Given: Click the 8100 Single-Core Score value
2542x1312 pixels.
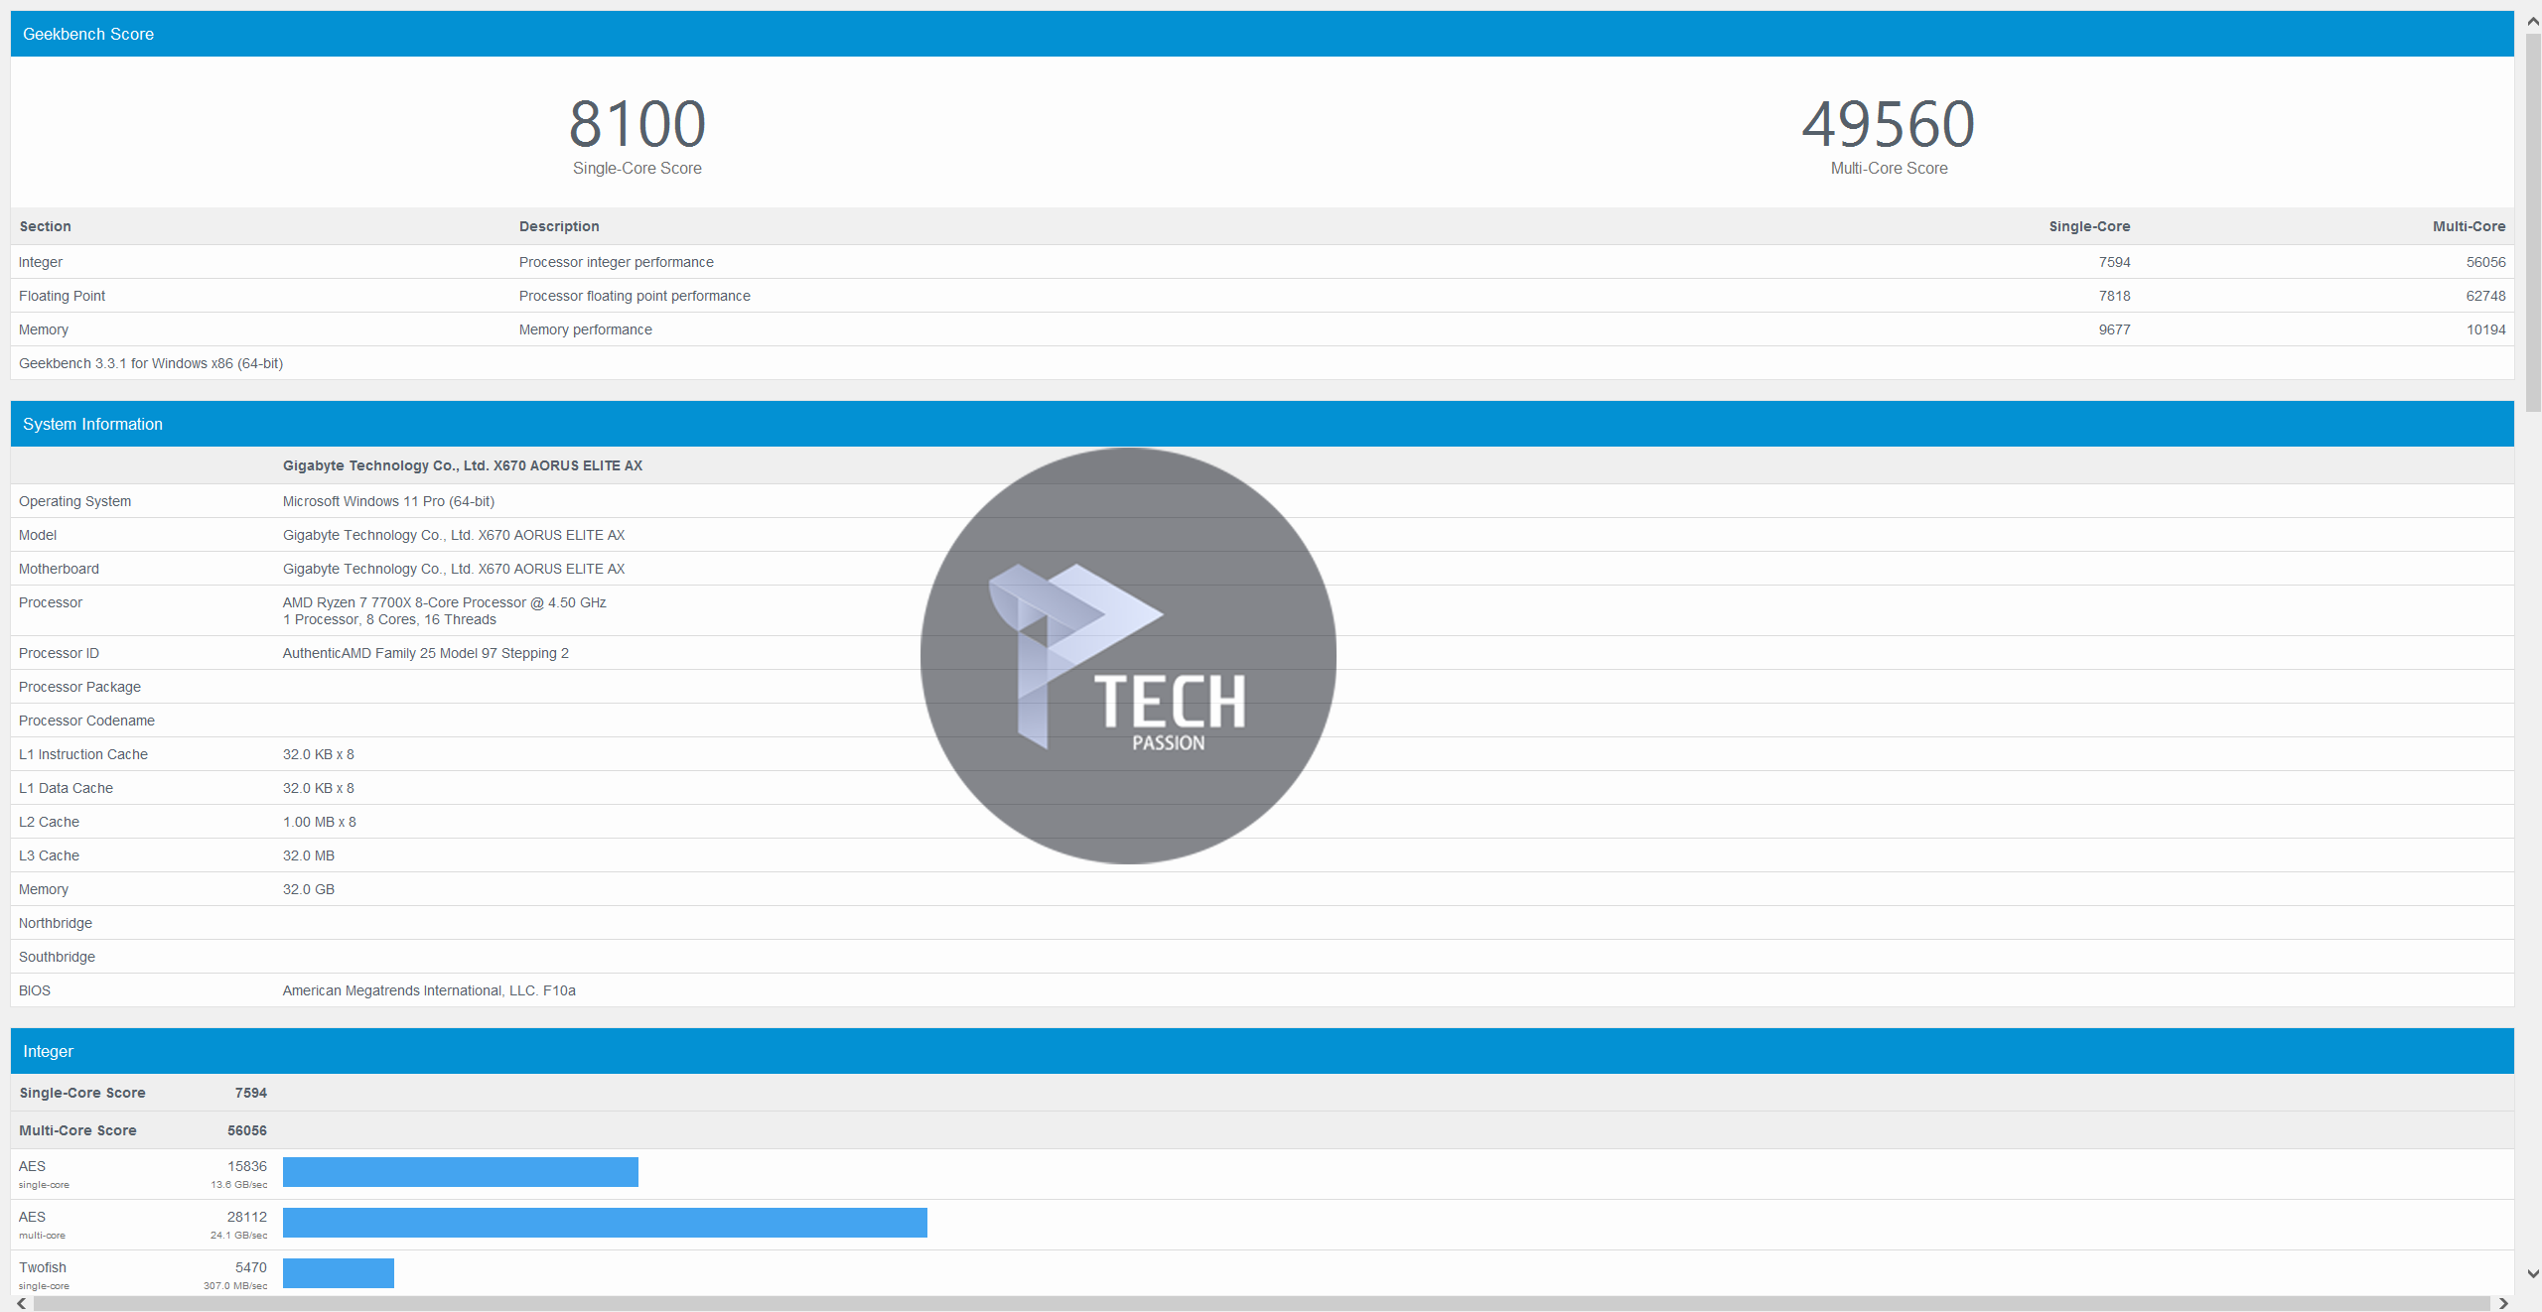Looking at the screenshot, I should (x=636, y=124).
